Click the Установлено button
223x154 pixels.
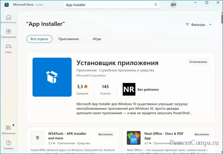pyautogui.click(x=198, y=62)
